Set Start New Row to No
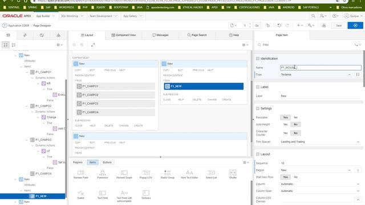This screenshot has width=365, height=205. pos(295,177)
